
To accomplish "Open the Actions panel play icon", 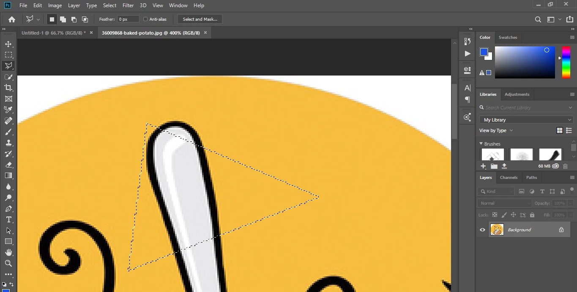I will click(467, 54).
